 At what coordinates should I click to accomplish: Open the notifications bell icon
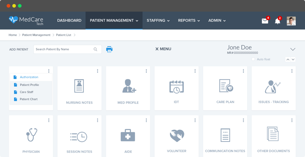(x=277, y=21)
